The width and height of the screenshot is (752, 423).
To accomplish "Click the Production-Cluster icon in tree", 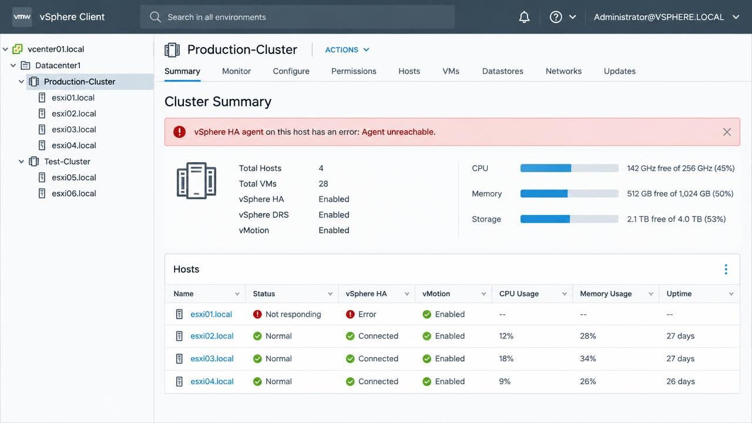I will click(x=34, y=82).
